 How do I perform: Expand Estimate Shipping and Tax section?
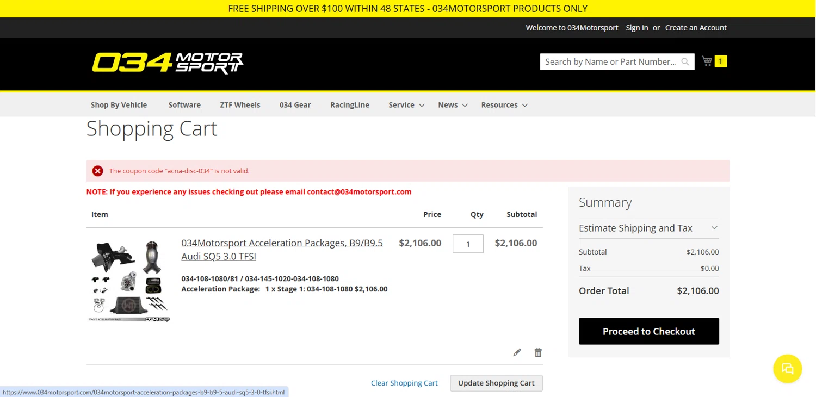tap(648, 228)
